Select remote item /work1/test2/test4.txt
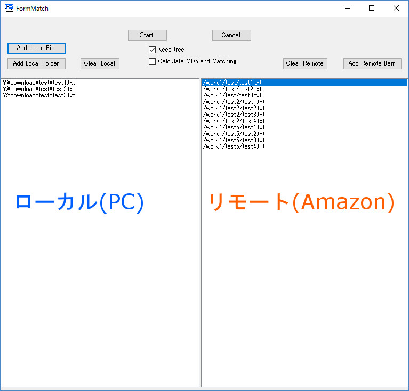This screenshot has width=409, height=391. pos(234,121)
